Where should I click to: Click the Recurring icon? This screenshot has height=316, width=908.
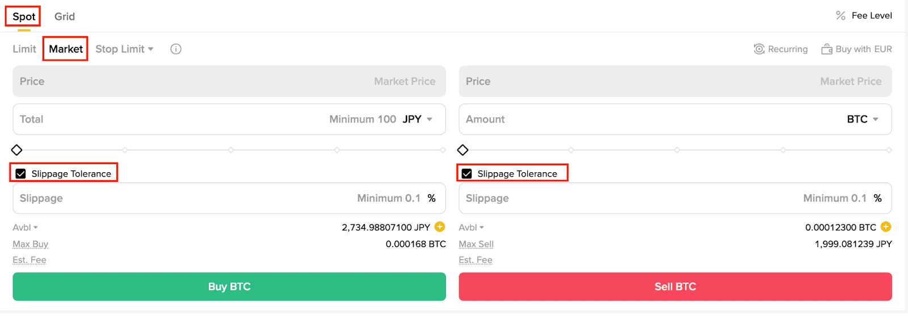759,49
